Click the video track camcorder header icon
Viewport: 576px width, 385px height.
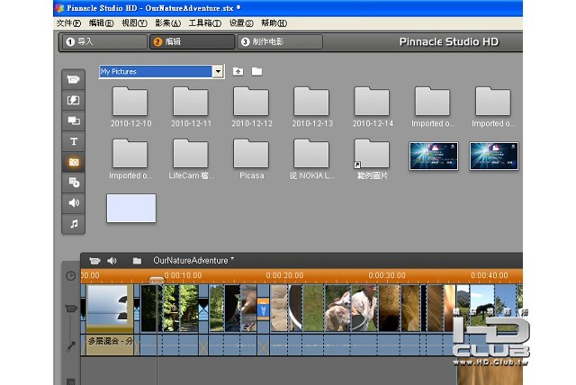point(70,309)
